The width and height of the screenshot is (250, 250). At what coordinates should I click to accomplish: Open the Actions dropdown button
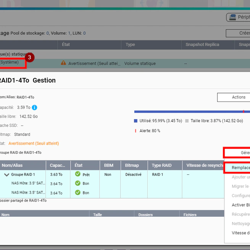point(234,97)
